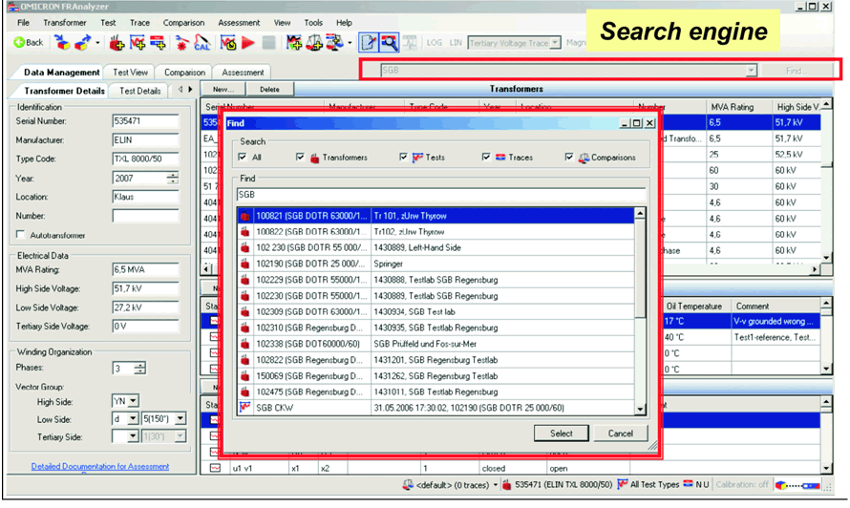Open the <default> (0 traces) status bar dropdown
The width and height of the screenshot is (850, 508).
(x=496, y=485)
